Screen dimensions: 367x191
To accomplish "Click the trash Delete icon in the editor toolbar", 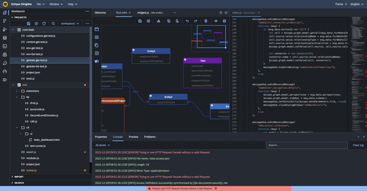I will coord(206,21).
